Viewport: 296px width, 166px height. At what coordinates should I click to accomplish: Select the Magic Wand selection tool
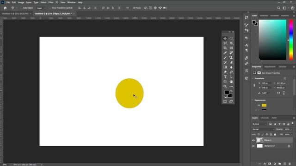tap(231, 43)
